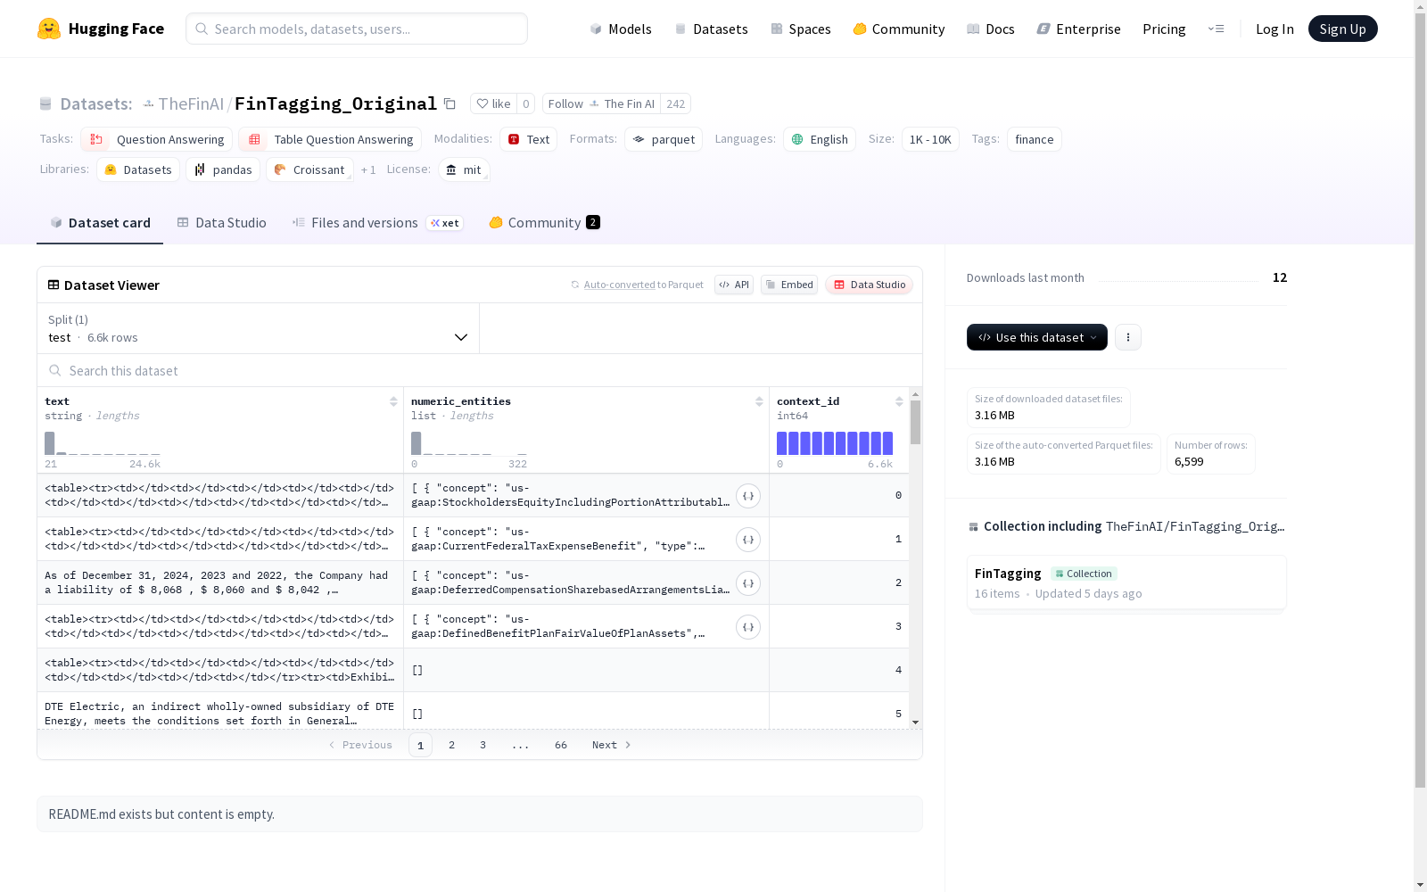Open the Pricing page link
Viewport: 1427px width, 892px height.
tap(1164, 29)
